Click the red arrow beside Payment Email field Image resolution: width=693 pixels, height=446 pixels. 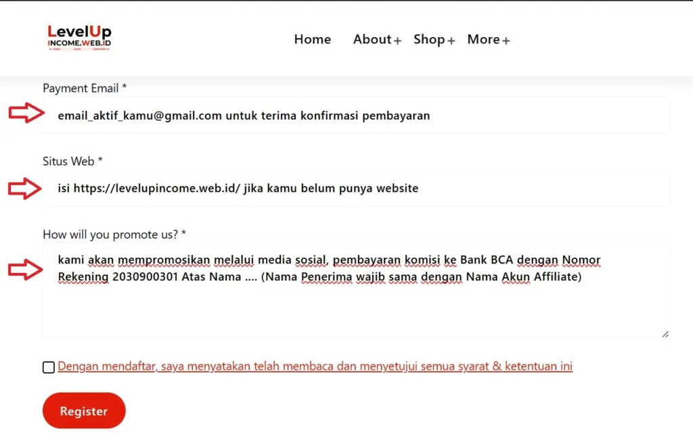click(24, 114)
